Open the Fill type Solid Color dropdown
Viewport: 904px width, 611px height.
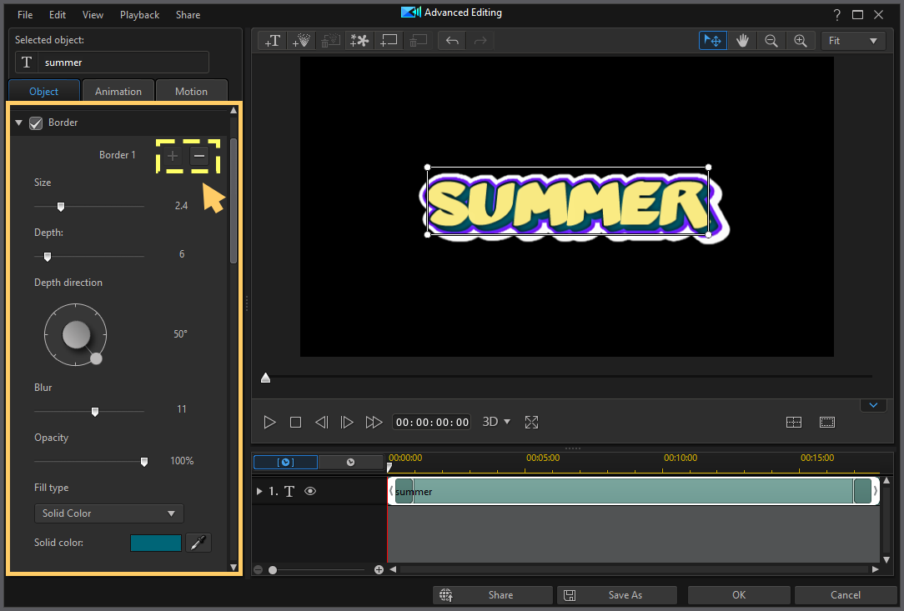coord(108,513)
